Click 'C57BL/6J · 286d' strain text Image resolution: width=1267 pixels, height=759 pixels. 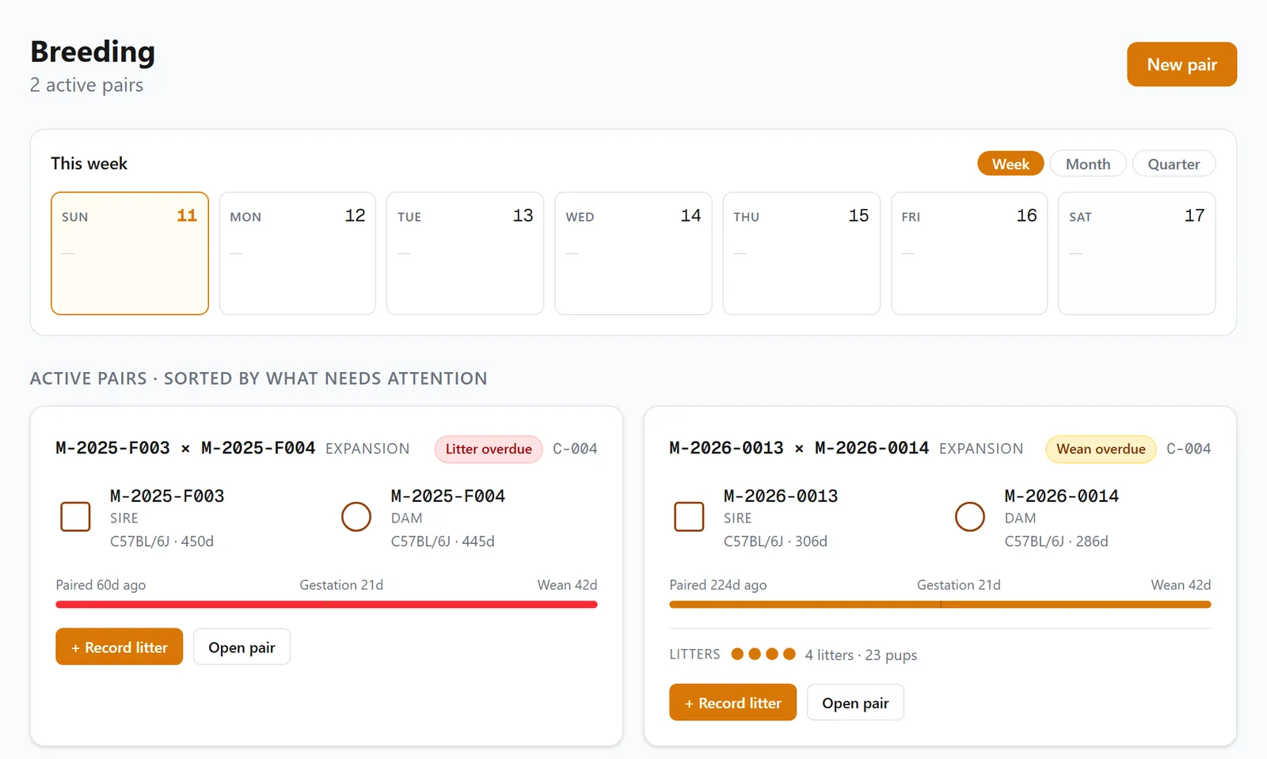pos(1056,541)
